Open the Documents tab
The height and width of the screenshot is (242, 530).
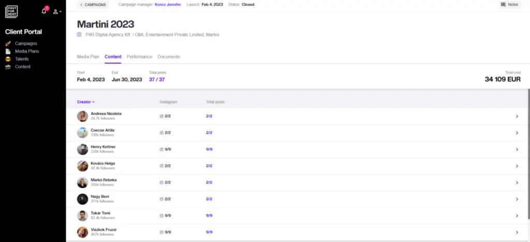pyautogui.click(x=169, y=57)
